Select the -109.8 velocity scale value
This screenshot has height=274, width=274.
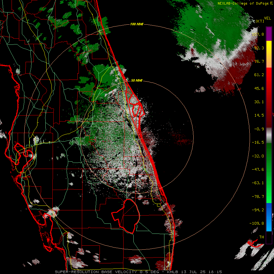coord(257,223)
